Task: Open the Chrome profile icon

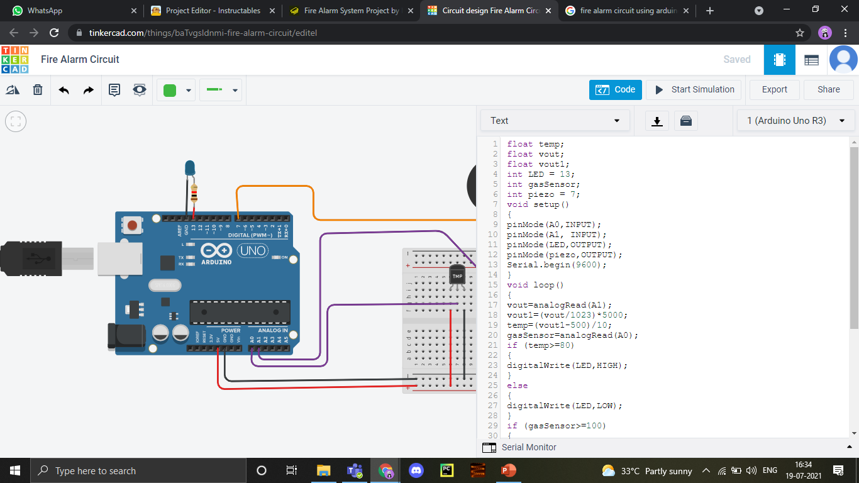Action: click(x=825, y=33)
